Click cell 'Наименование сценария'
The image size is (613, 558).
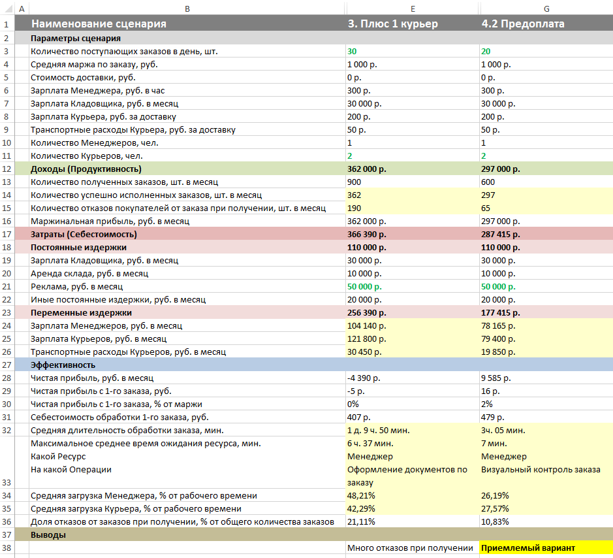point(99,24)
